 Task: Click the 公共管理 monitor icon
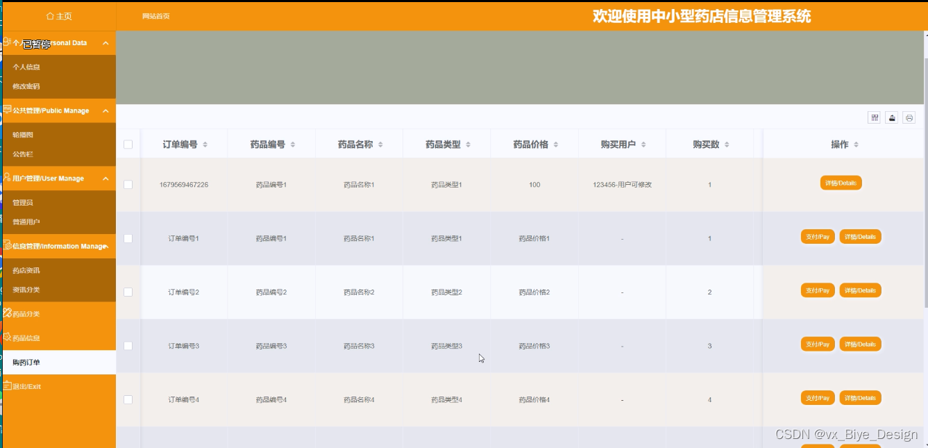click(7, 110)
